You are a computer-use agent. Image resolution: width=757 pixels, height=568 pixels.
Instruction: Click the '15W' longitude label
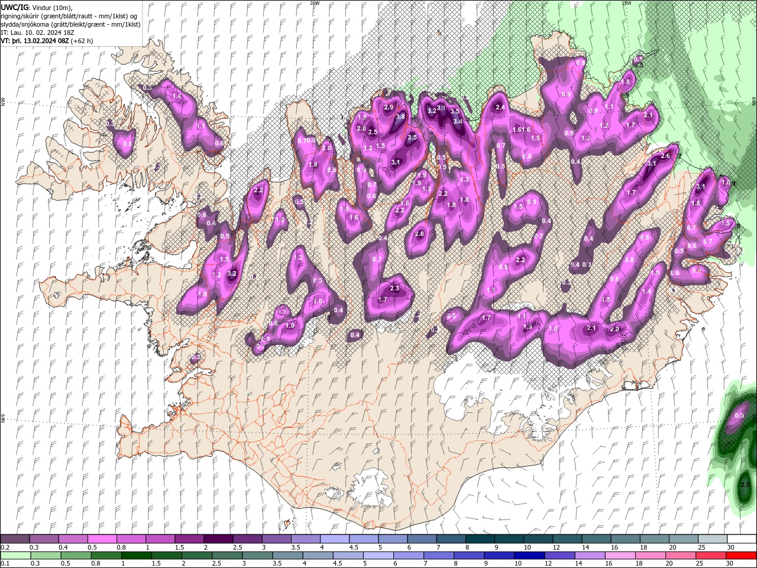click(x=626, y=3)
